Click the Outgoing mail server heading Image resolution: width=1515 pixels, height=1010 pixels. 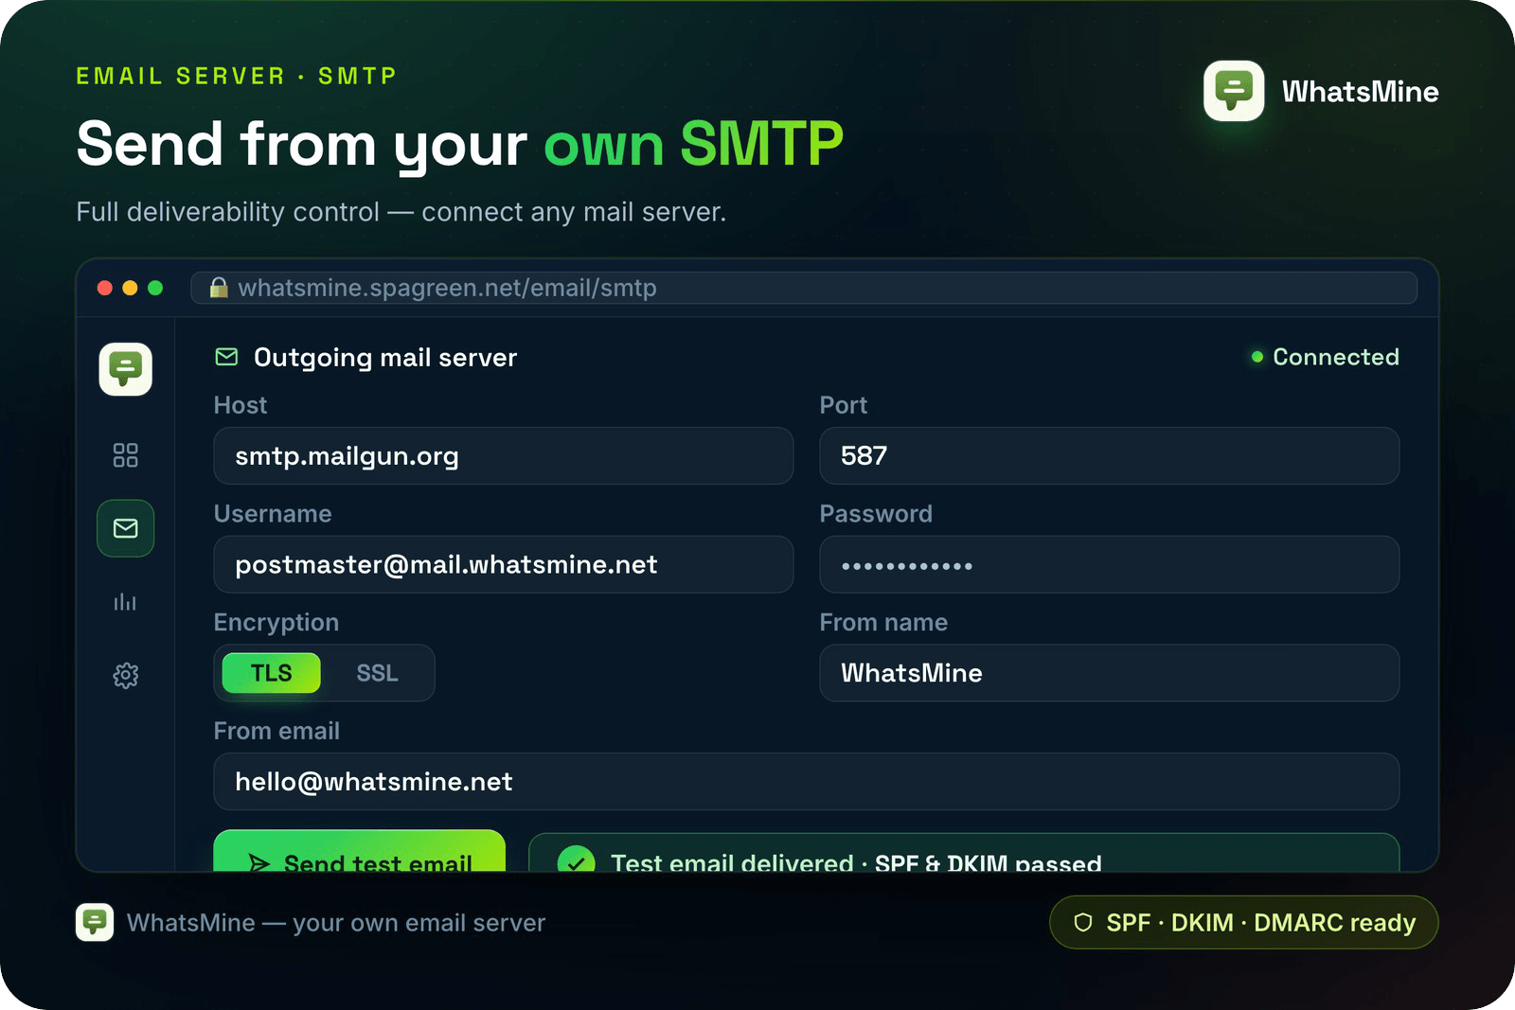point(385,358)
